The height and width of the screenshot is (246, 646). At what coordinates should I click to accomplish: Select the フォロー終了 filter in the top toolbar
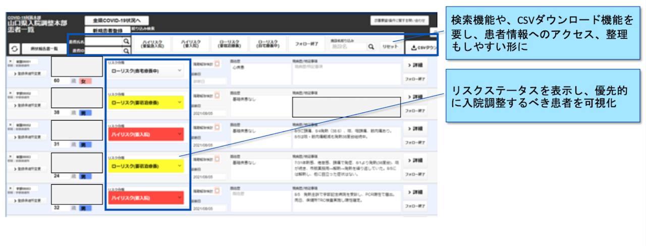tap(307, 44)
